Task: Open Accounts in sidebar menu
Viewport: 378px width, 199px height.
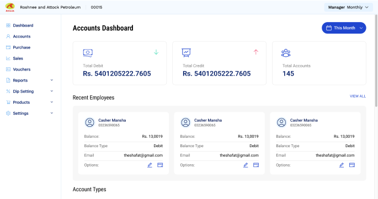Action: click(x=22, y=36)
